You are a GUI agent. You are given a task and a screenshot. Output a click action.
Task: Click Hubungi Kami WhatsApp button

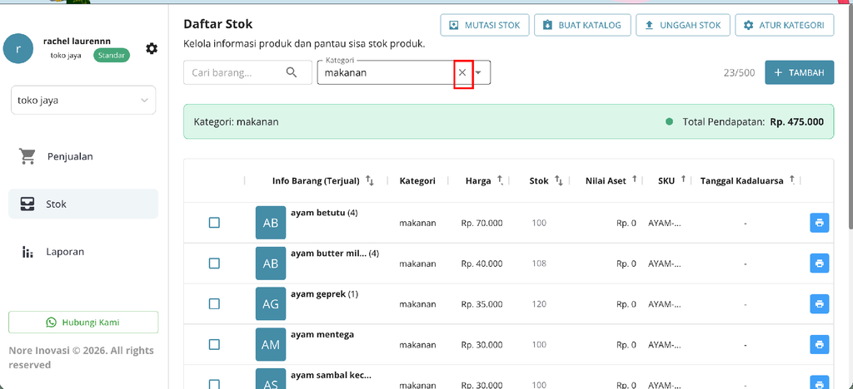pyautogui.click(x=83, y=323)
